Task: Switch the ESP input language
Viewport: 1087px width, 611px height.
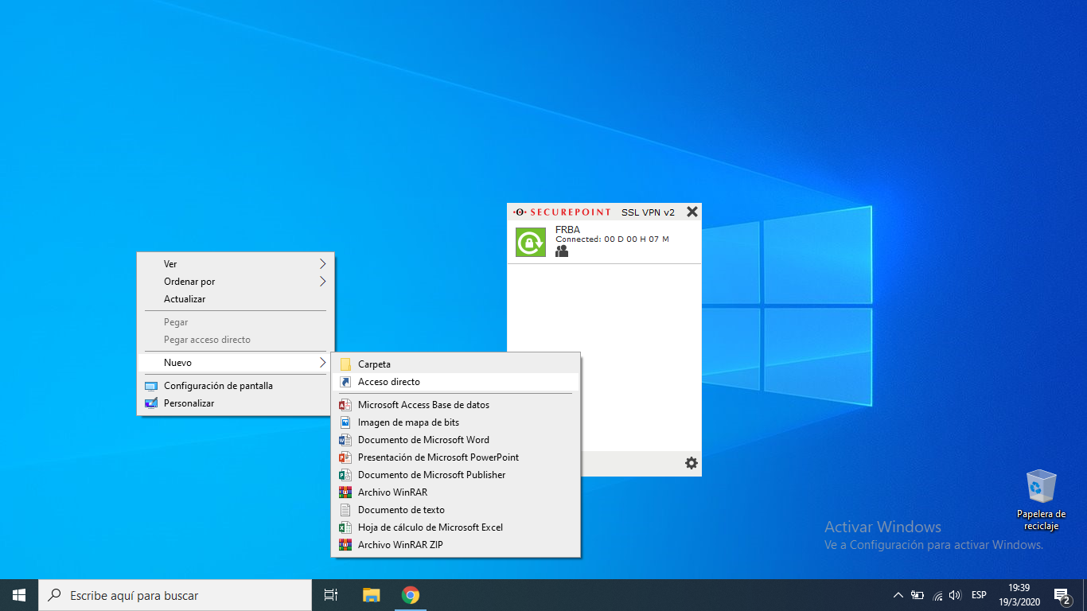Action: point(979,595)
